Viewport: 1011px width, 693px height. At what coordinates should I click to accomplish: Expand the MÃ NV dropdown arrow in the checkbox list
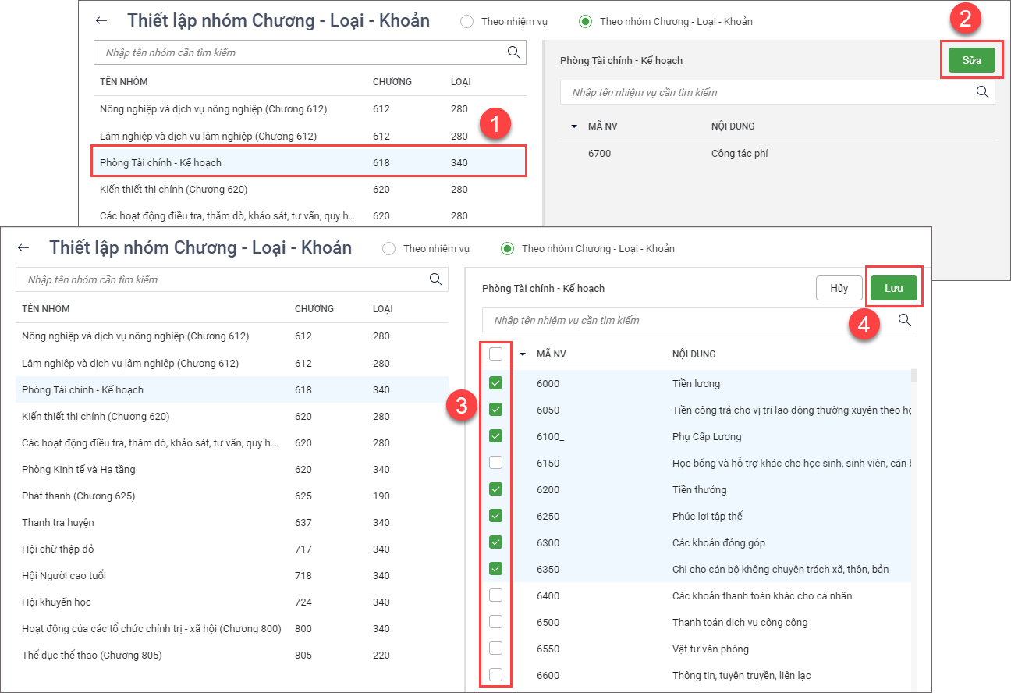coord(523,354)
